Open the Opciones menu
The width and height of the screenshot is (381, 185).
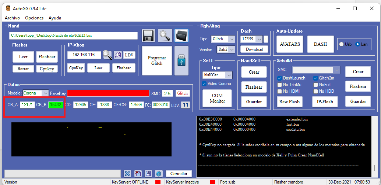(34, 18)
